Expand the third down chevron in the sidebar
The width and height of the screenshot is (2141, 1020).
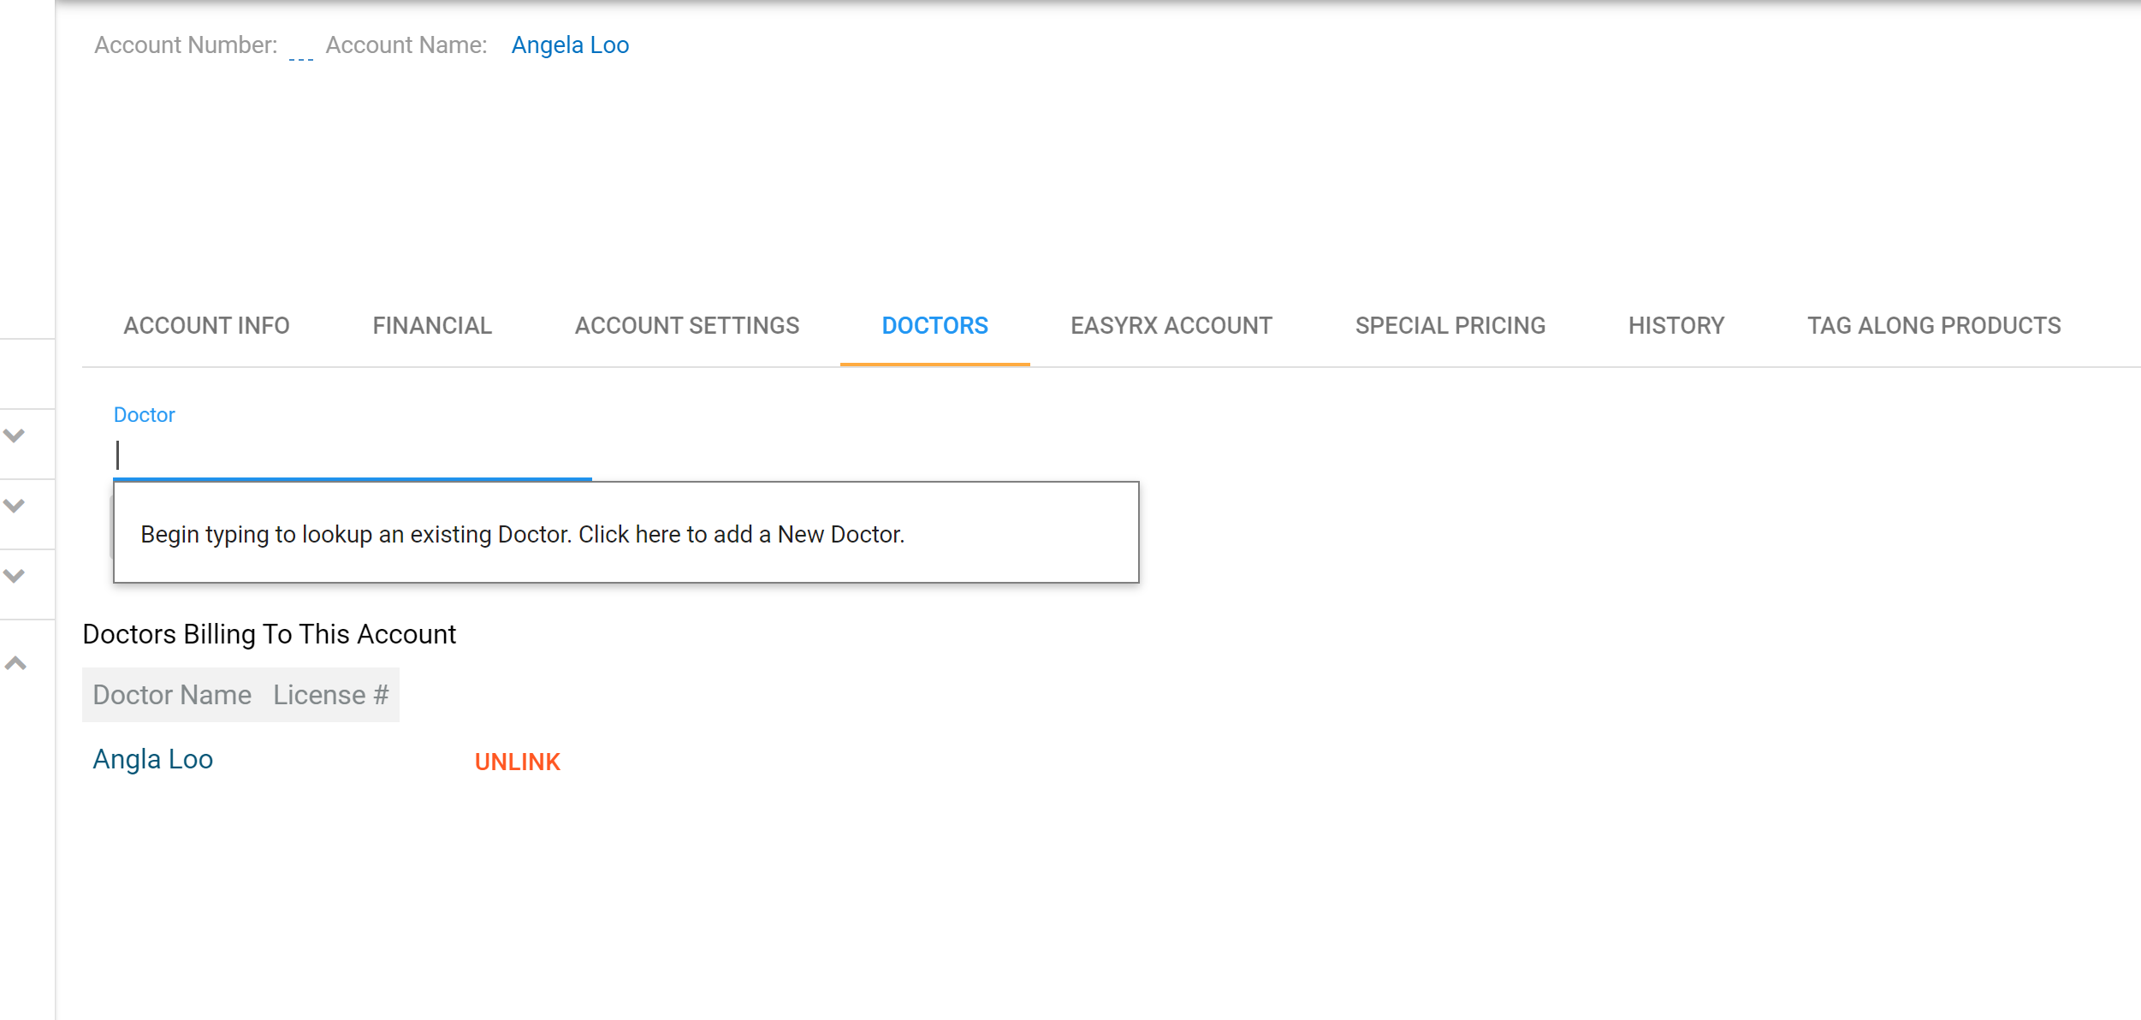[x=15, y=576]
